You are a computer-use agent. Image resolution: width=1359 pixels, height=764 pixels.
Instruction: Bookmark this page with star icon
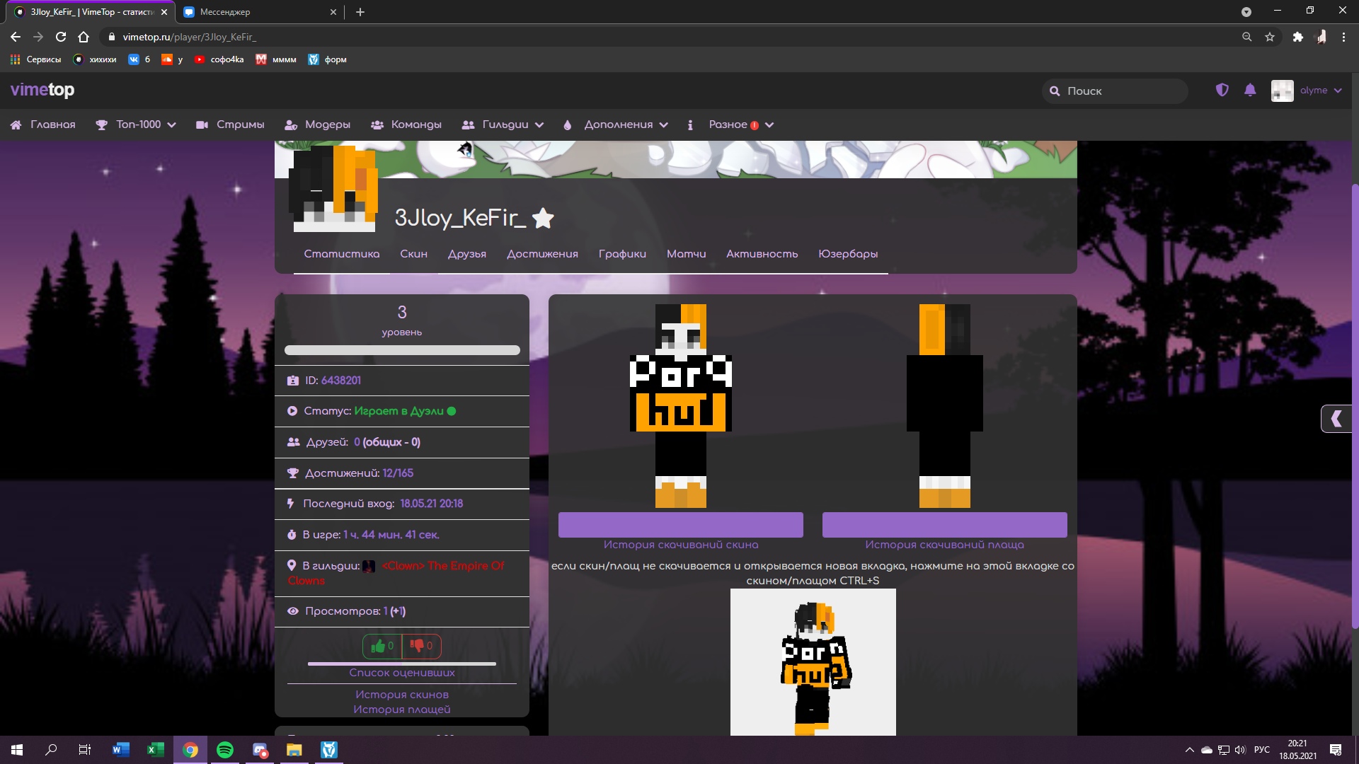pos(1270,37)
